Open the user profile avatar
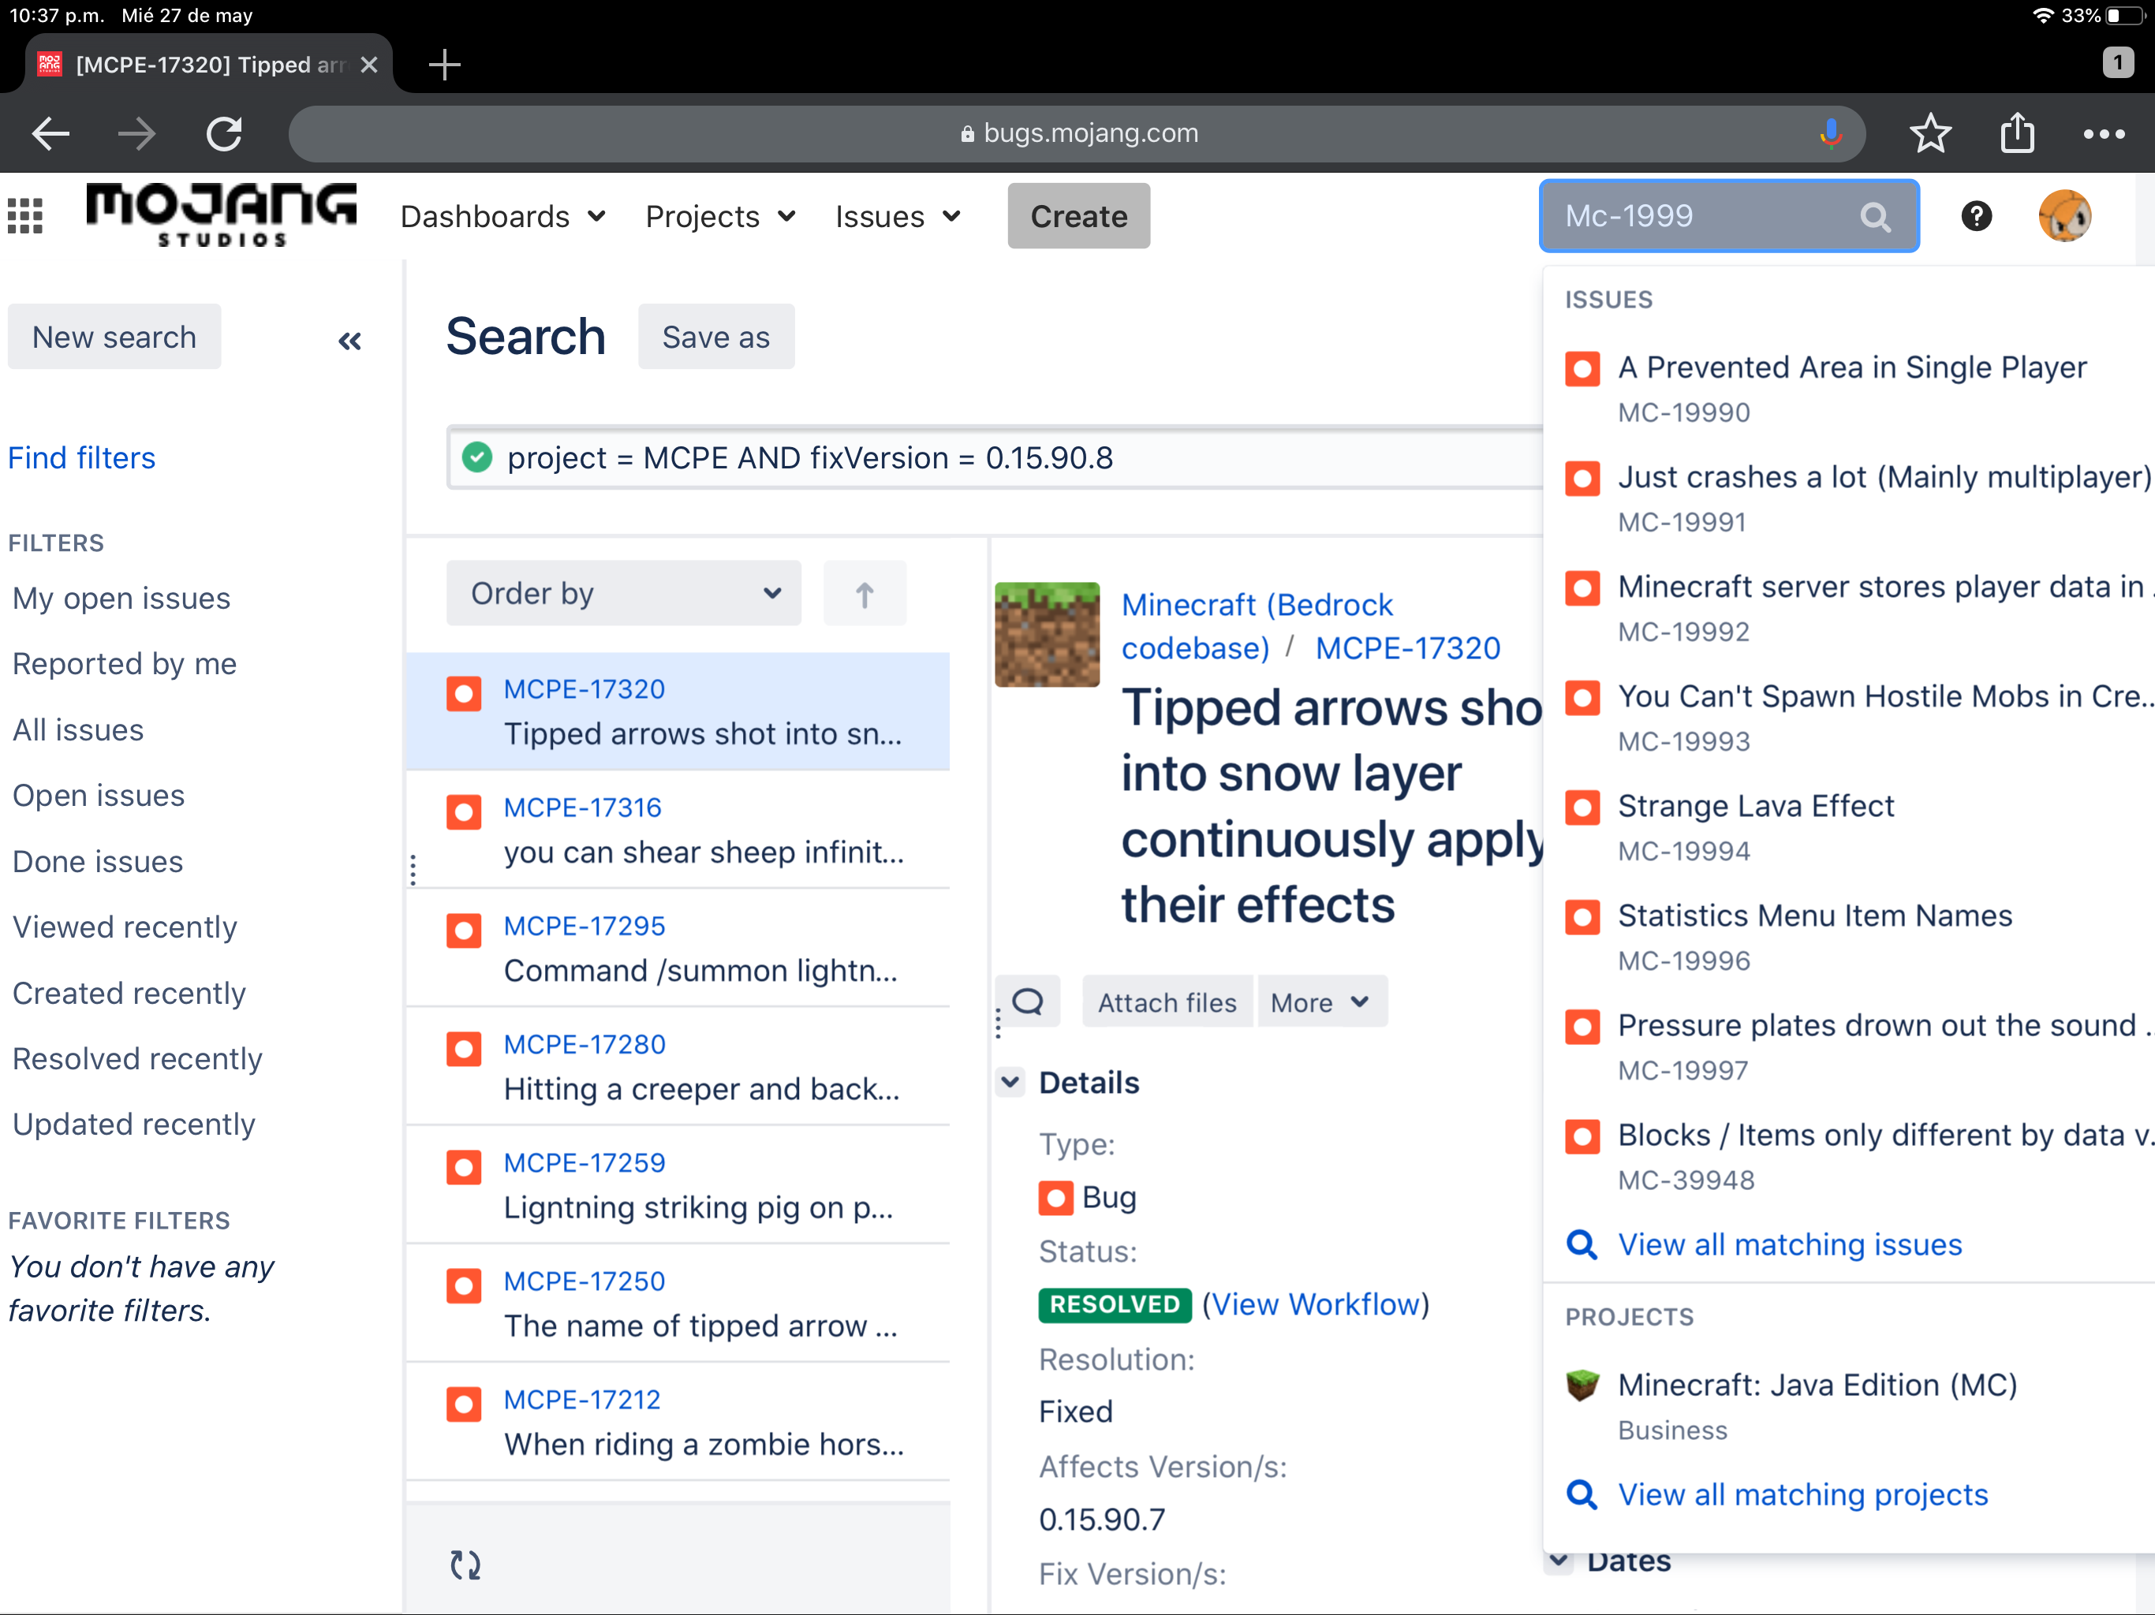 click(2063, 215)
